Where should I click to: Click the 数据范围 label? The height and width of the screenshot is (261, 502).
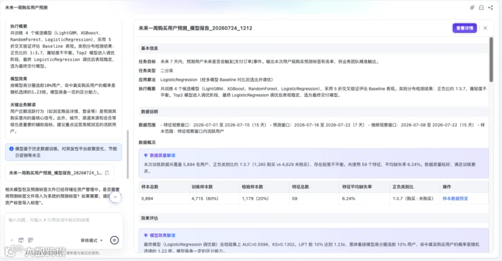[x=147, y=125]
